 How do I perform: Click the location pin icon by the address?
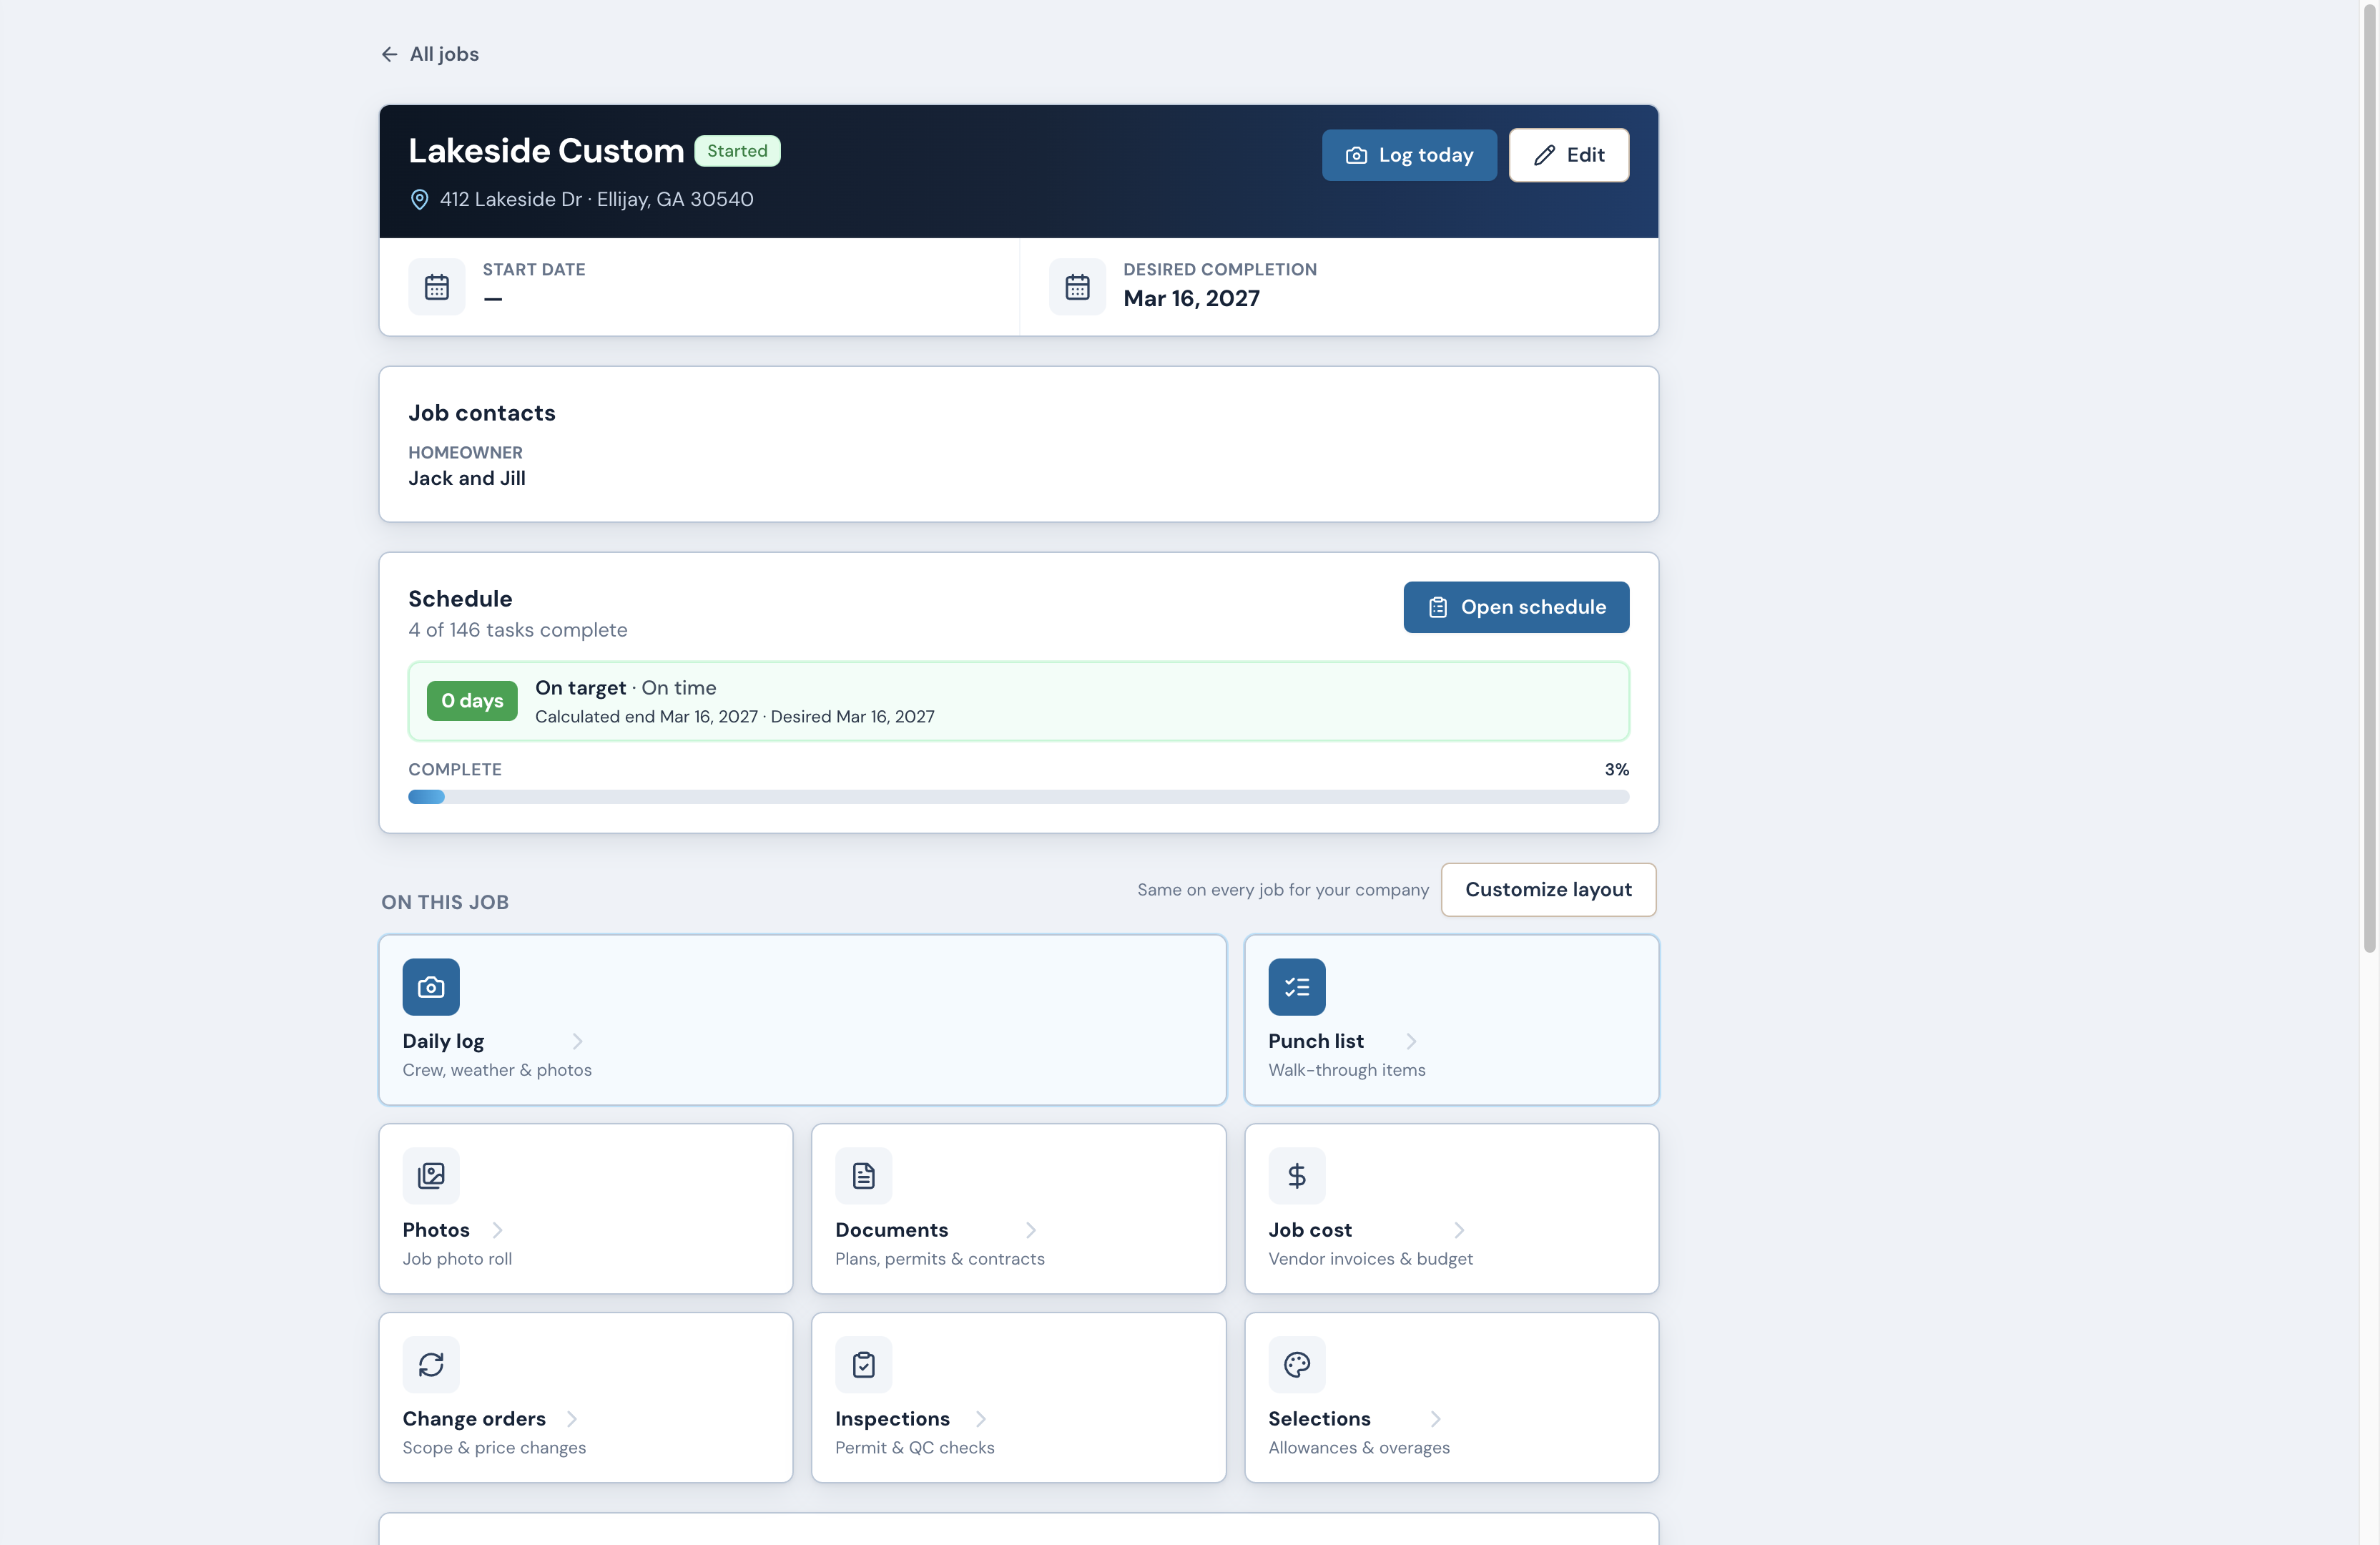(x=420, y=199)
